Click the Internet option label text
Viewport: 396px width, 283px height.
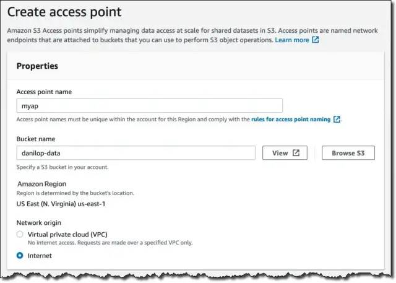[x=40, y=255]
